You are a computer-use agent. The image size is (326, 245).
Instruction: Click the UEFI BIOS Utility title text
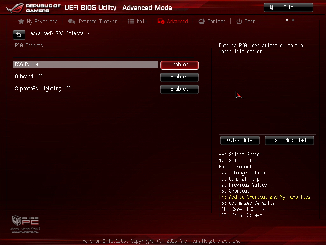click(x=118, y=8)
